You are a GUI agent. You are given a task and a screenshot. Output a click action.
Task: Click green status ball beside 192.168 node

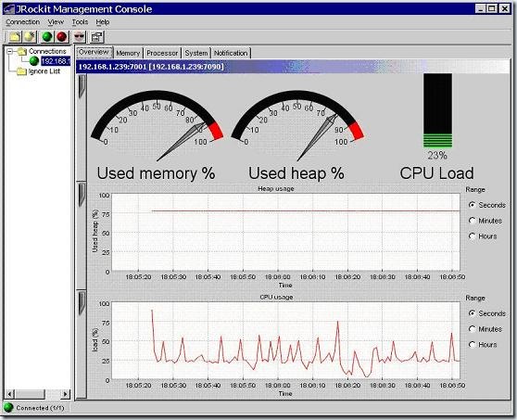[34, 61]
